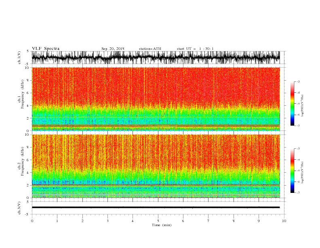This screenshot has width=320, height=248.
Task: Click the "2" minute tick label
Action: click(x=82, y=221)
